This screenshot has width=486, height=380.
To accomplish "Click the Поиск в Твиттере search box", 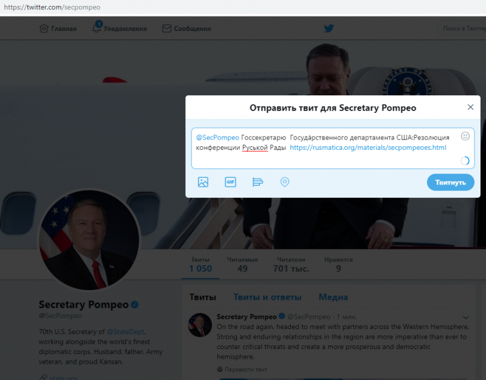I will 462,29.
